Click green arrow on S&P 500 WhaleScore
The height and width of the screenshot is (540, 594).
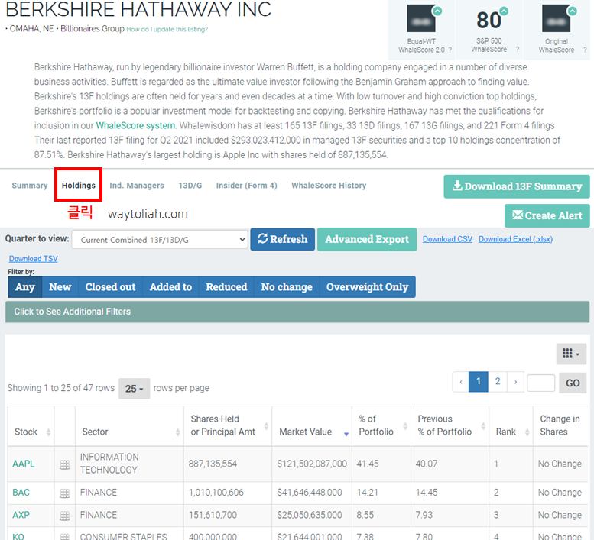click(504, 11)
